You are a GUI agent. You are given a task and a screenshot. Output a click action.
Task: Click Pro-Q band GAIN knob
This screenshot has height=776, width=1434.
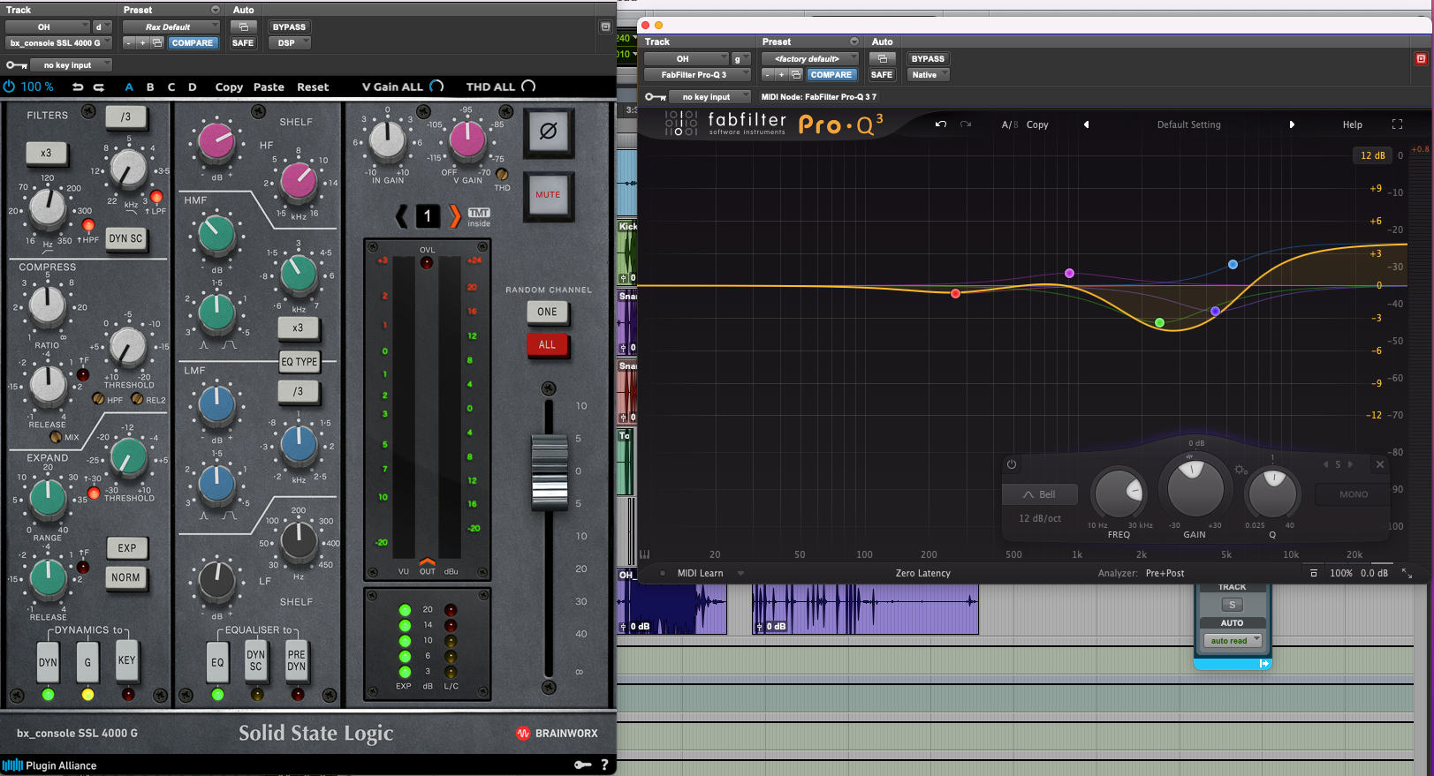point(1195,488)
